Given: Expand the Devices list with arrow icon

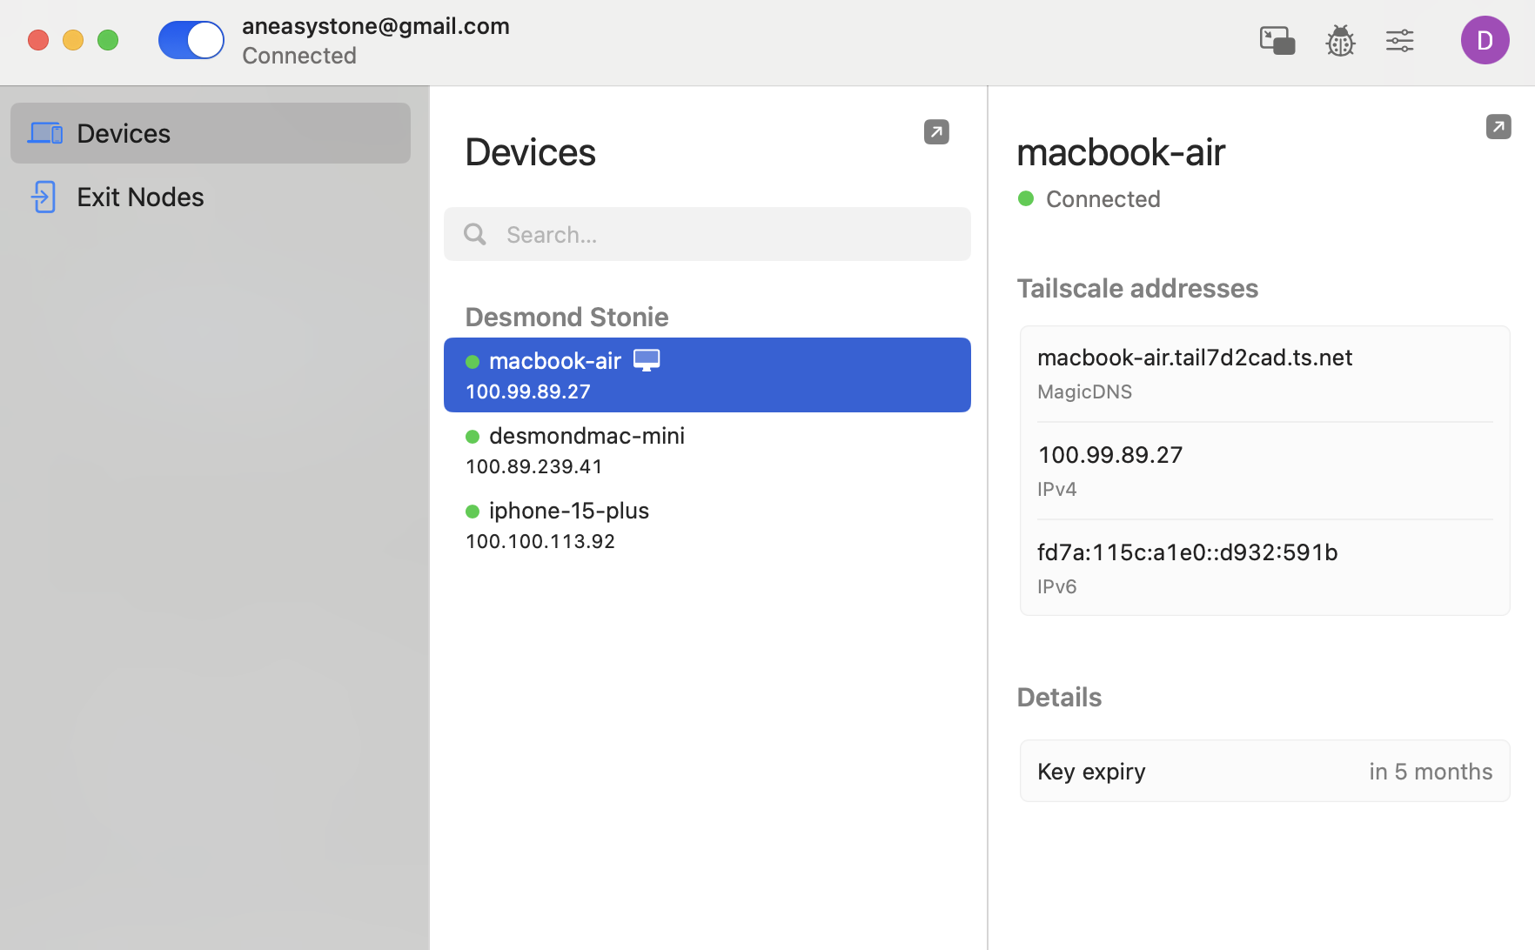Looking at the screenshot, I should pyautogui.click(x=936, y=132).
